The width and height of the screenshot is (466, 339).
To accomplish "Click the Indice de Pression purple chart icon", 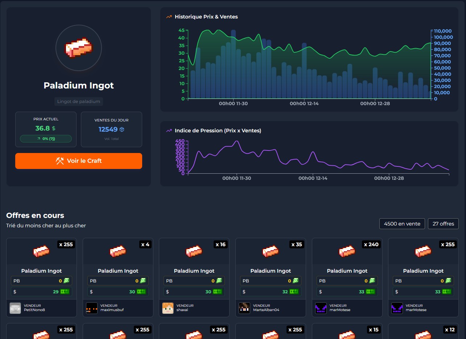I will 169,131.
